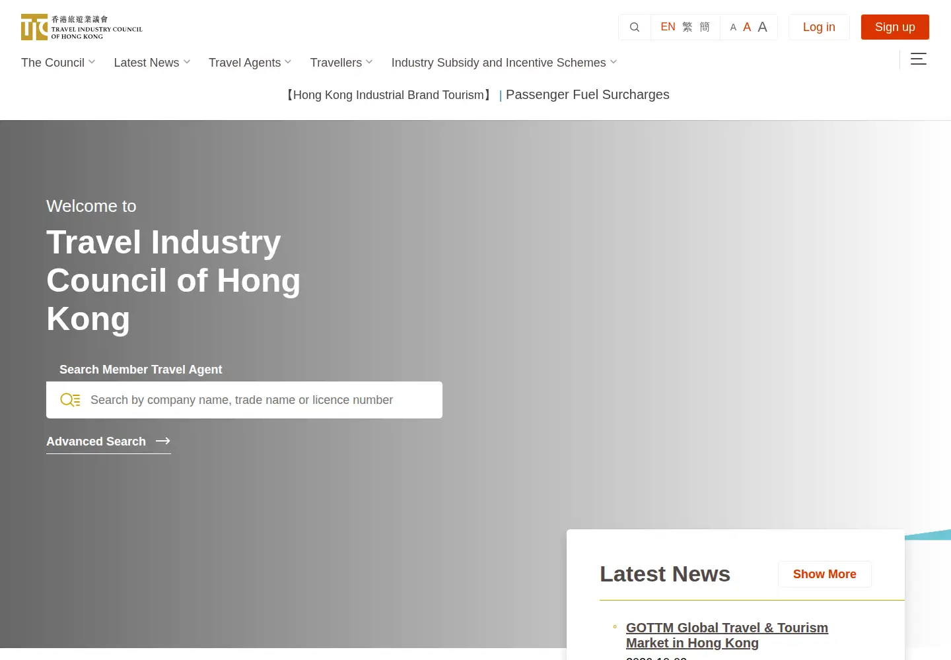
Task: Click the Advanced Search arrow icon
Action: (x=163, y=441)
